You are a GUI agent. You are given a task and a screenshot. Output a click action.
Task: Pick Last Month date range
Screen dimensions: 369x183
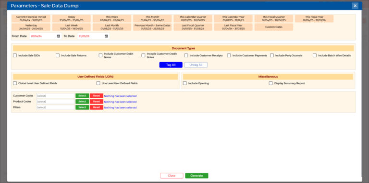point(112,27)
